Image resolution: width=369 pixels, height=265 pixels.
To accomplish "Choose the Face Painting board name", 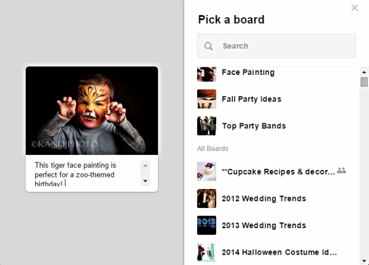I will pos(248,73).
